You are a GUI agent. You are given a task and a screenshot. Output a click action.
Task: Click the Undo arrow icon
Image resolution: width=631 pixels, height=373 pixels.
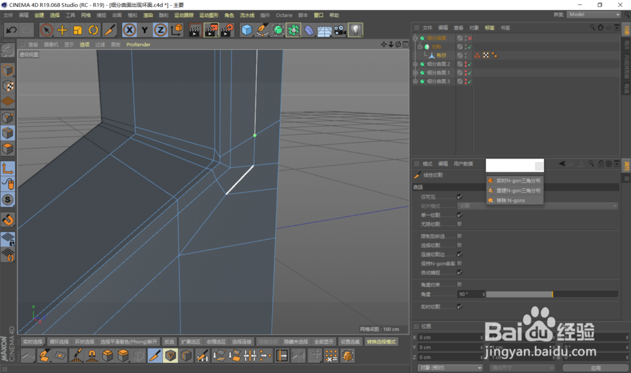[x=11, y=30]
